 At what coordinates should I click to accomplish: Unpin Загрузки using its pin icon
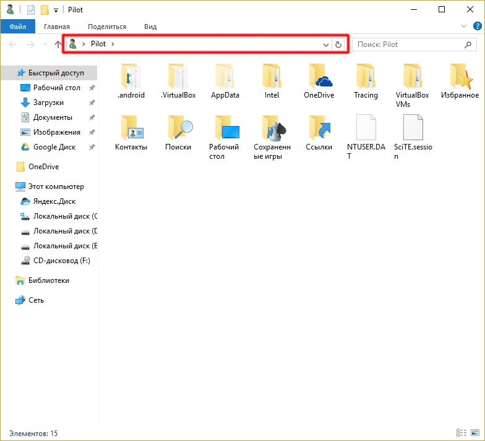click(x=92, y=103)
